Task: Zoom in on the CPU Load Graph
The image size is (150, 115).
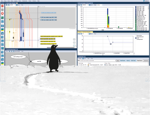Action: [x=79, y=5]
